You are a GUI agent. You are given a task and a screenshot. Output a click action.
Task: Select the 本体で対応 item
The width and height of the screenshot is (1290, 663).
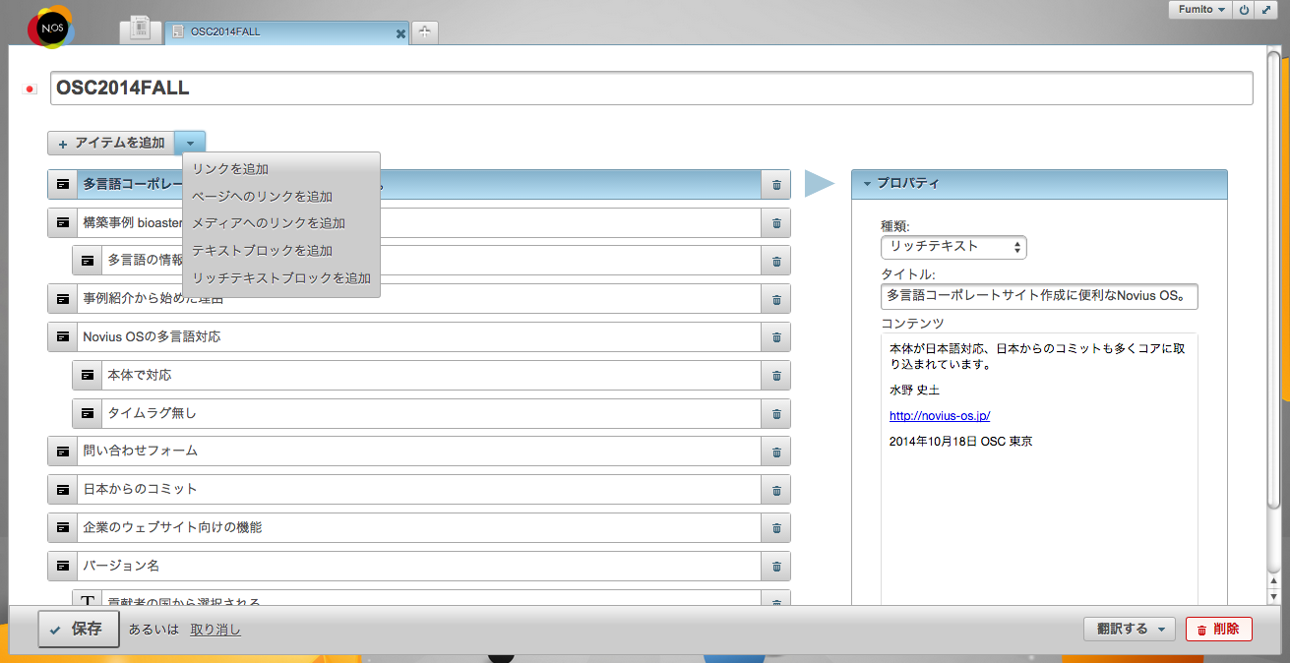(431, 375)
